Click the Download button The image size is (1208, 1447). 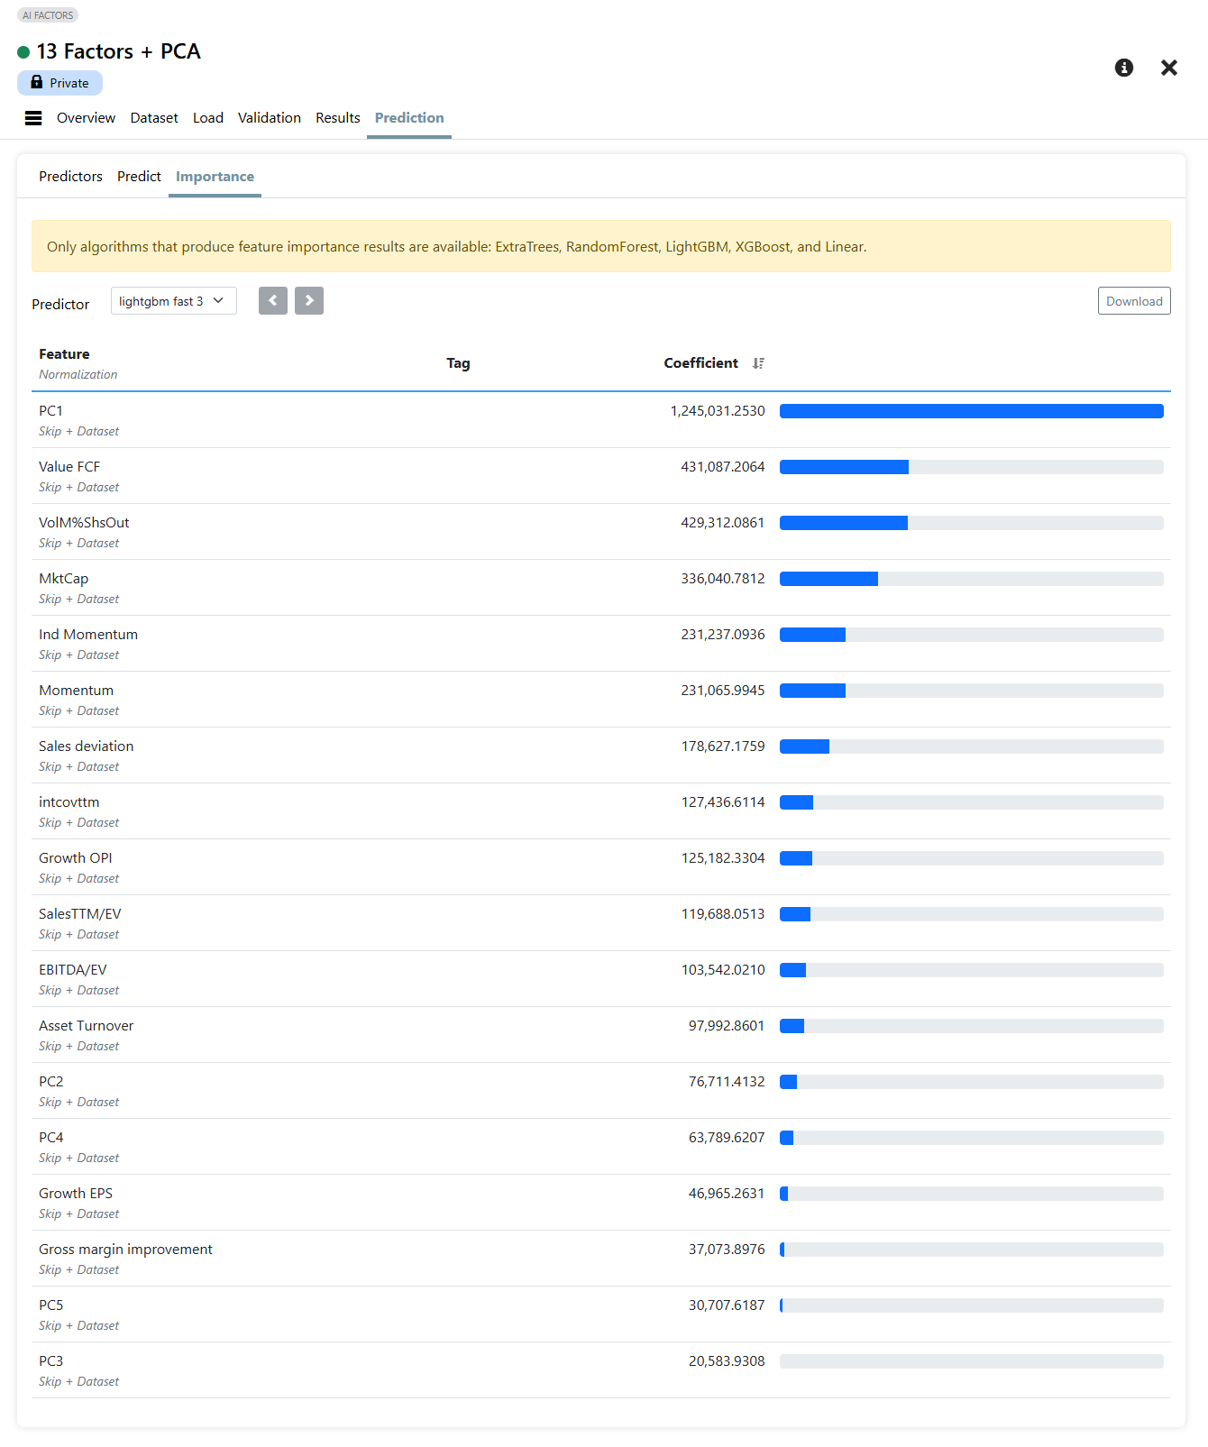tap(1133, 301)
